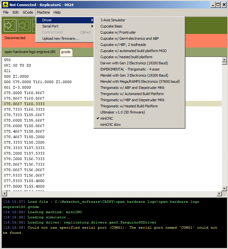This screenshot has height=249, width=228.
Task: Click the Simulate toolbar icon
Action: click(x=10, y=25)
